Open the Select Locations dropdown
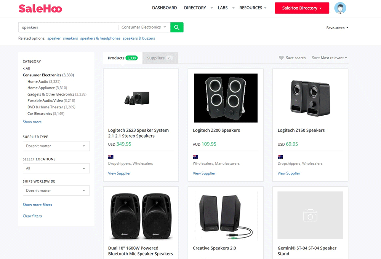 tap(56, 168)
